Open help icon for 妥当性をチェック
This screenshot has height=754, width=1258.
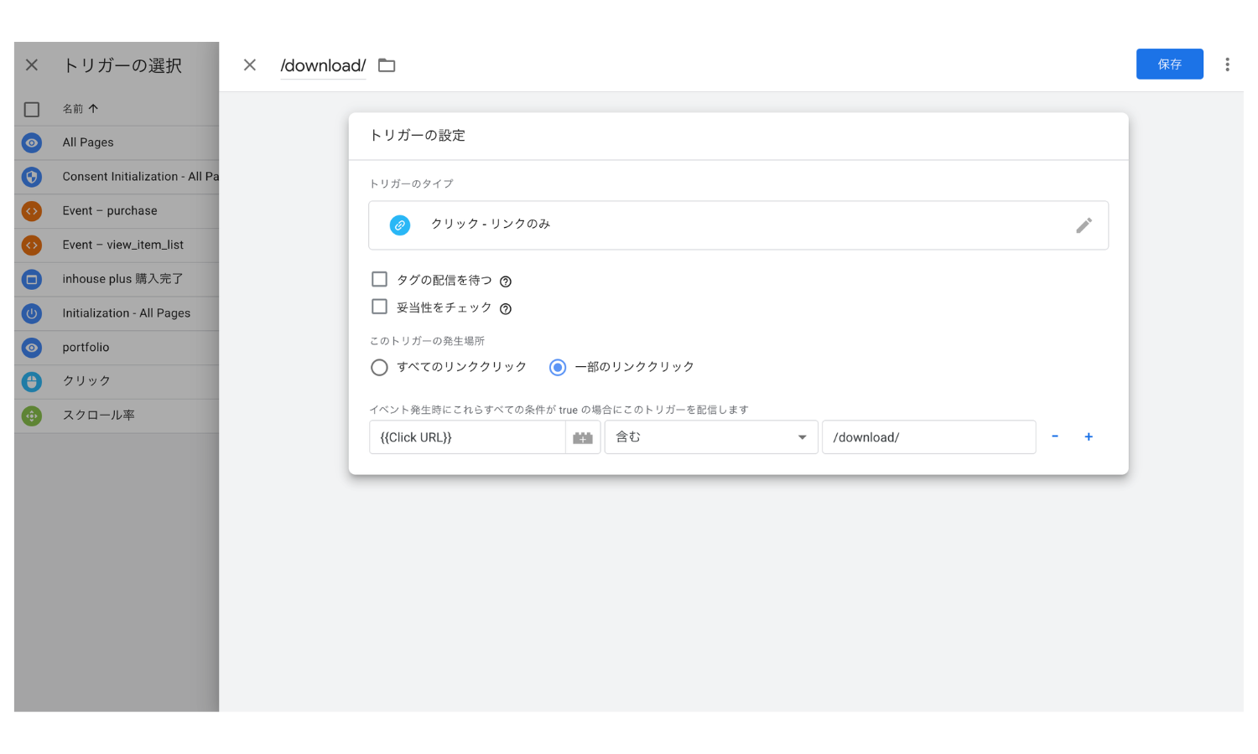(506, 309)
